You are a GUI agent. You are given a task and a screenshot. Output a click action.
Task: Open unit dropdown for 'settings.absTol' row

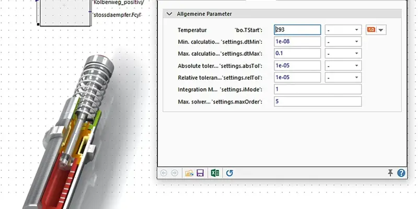click(x=343, y=66)
